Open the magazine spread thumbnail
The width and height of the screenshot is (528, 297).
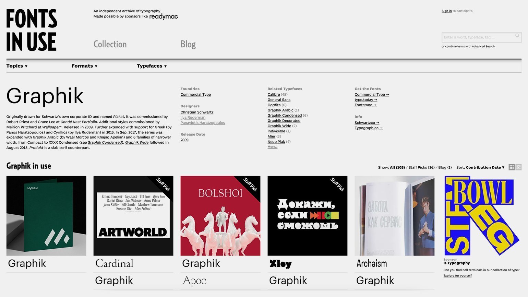coord(395,216)
